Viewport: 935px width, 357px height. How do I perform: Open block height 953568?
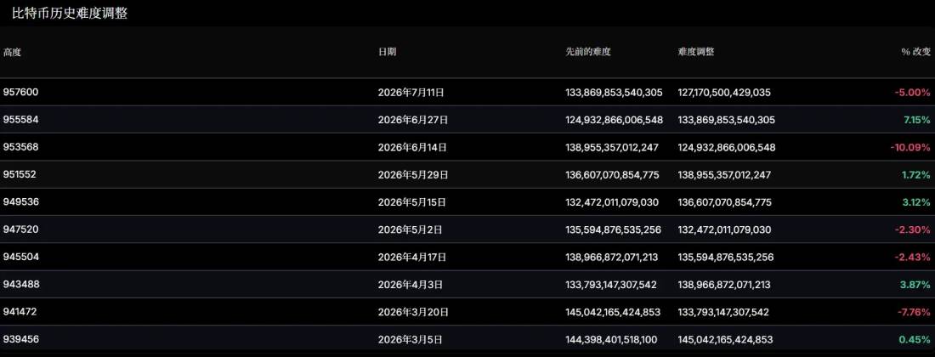tap(21, 147)
